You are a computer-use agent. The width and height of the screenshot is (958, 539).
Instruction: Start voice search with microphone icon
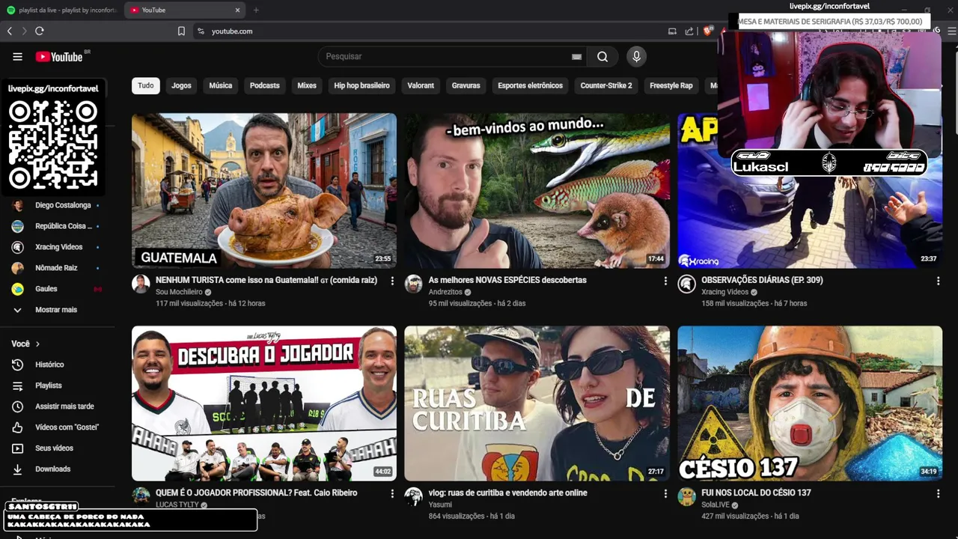636,57
